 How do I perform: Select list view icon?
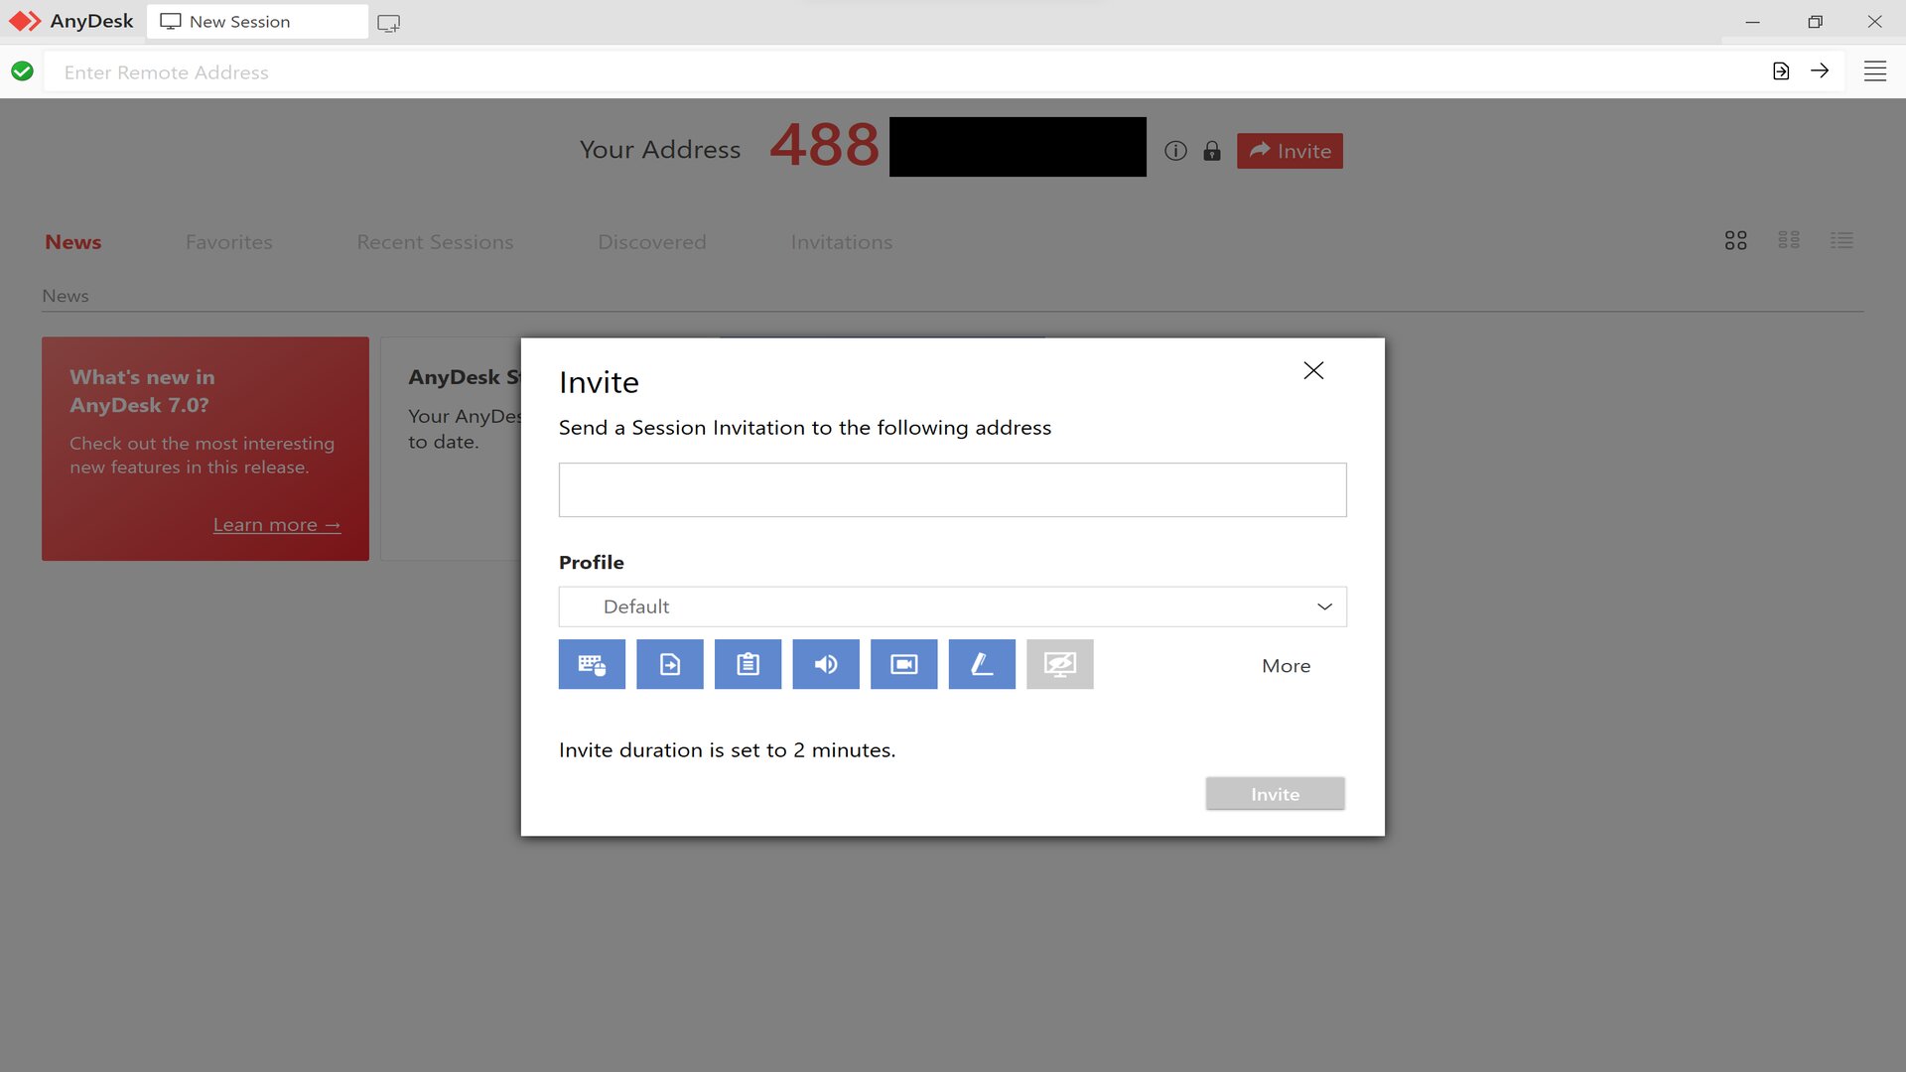pos(1842,241)
